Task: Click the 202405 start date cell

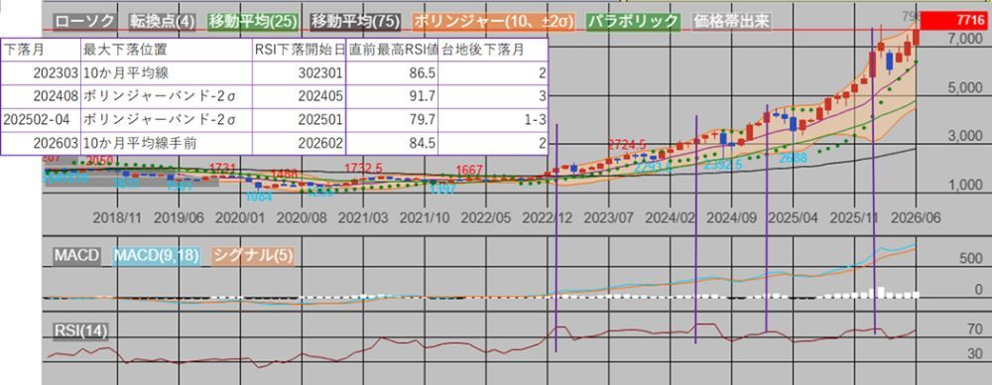Action: click(299, 97)
